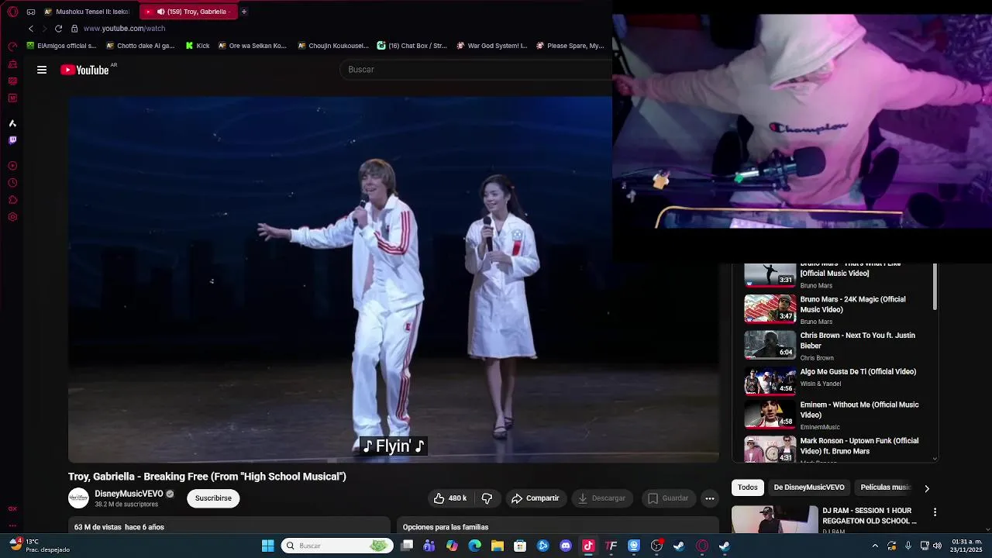Dislike the video
The image size is (992, 558).
pos(487,498)
